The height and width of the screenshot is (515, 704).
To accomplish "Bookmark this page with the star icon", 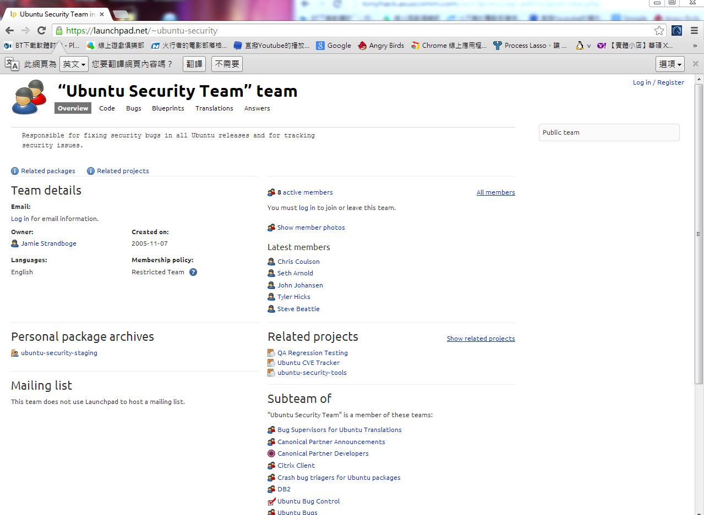I will tap(659, 31).
